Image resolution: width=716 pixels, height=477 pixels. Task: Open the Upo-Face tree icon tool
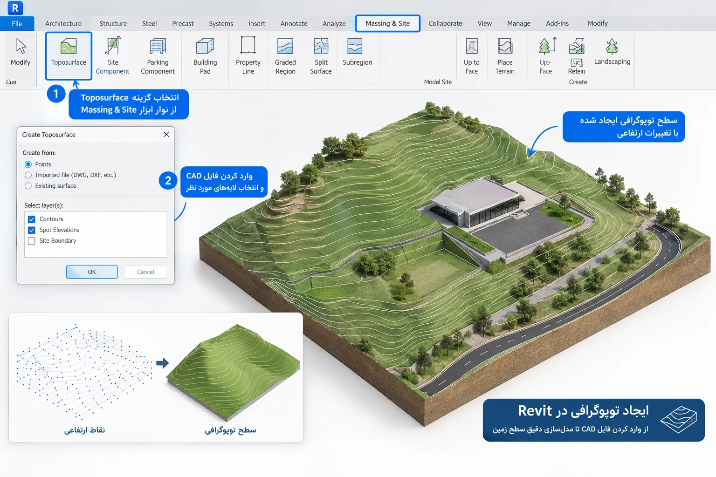point(546,56)
